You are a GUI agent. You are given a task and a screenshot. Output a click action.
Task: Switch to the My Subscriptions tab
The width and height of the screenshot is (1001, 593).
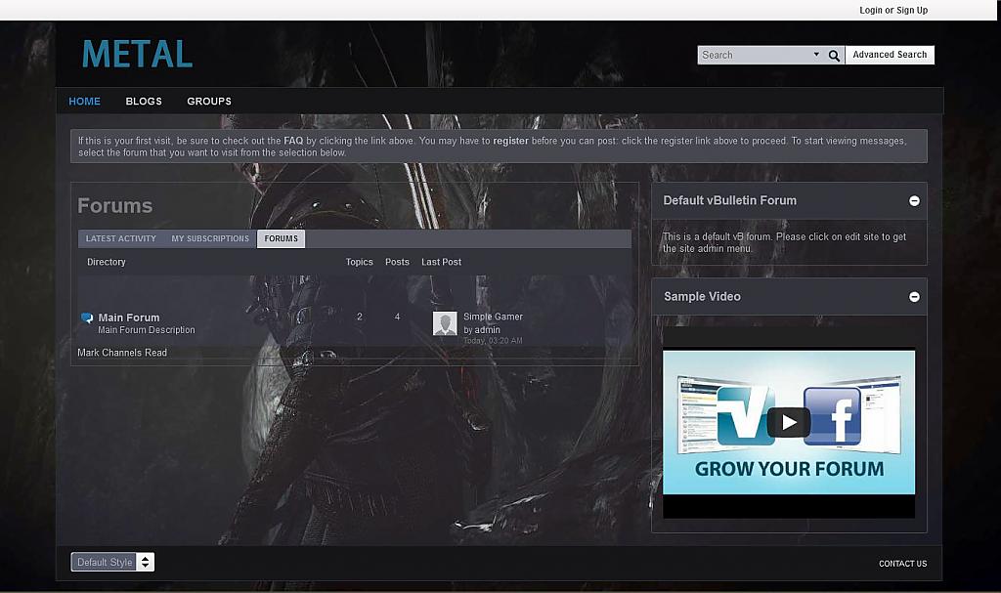coord(210,238)
